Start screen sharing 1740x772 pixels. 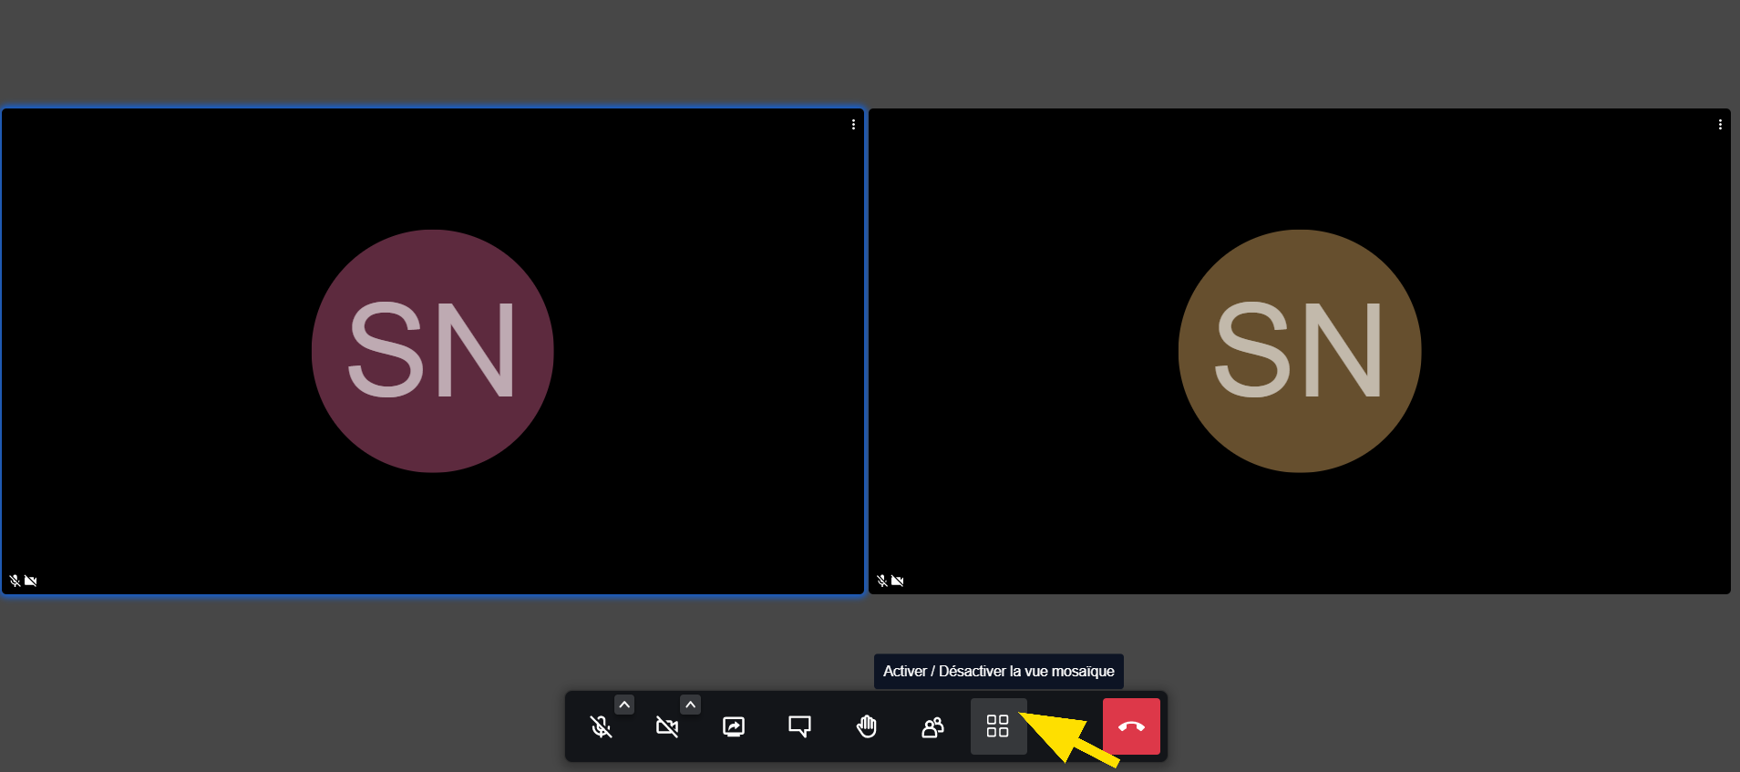click(734, 726)
